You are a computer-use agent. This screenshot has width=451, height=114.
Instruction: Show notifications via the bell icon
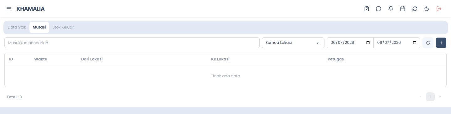pos(391,9)
